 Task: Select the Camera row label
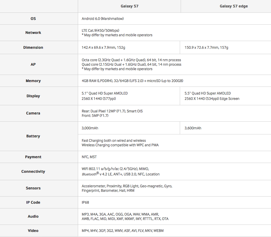point(33,113)
